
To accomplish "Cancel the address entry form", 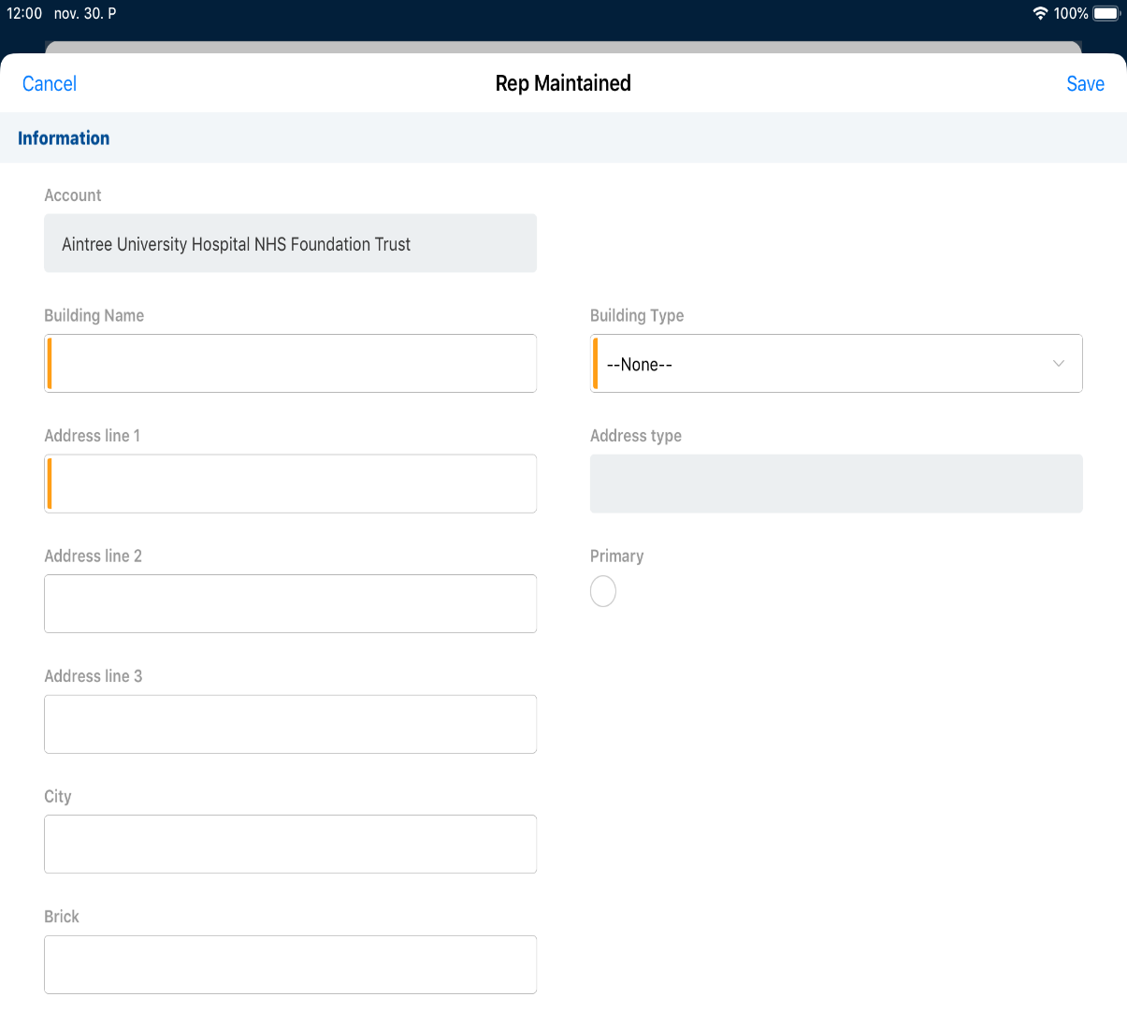I will 49,83.
